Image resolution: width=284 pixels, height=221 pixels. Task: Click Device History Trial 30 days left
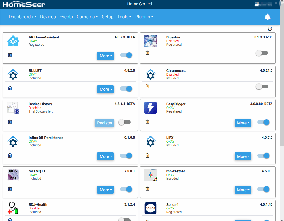[40, 111]
